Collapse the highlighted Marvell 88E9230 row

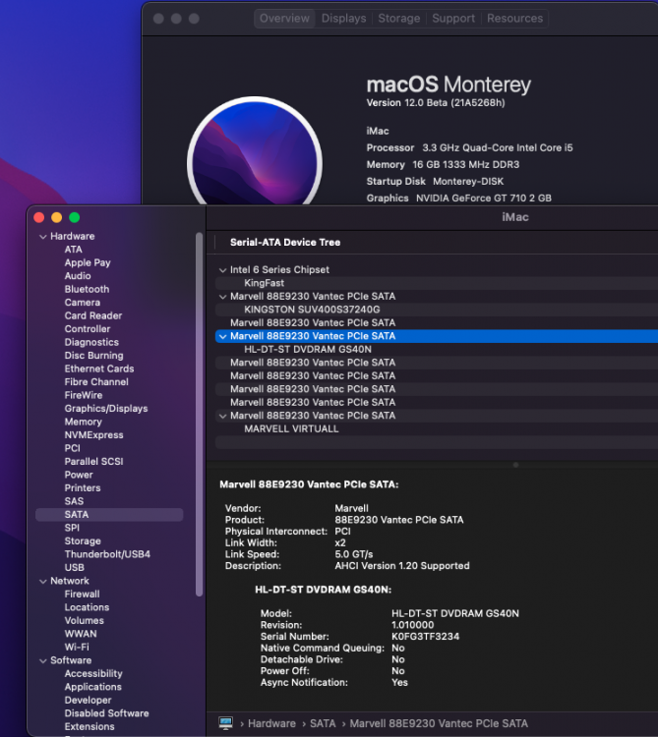pos(222,336)
